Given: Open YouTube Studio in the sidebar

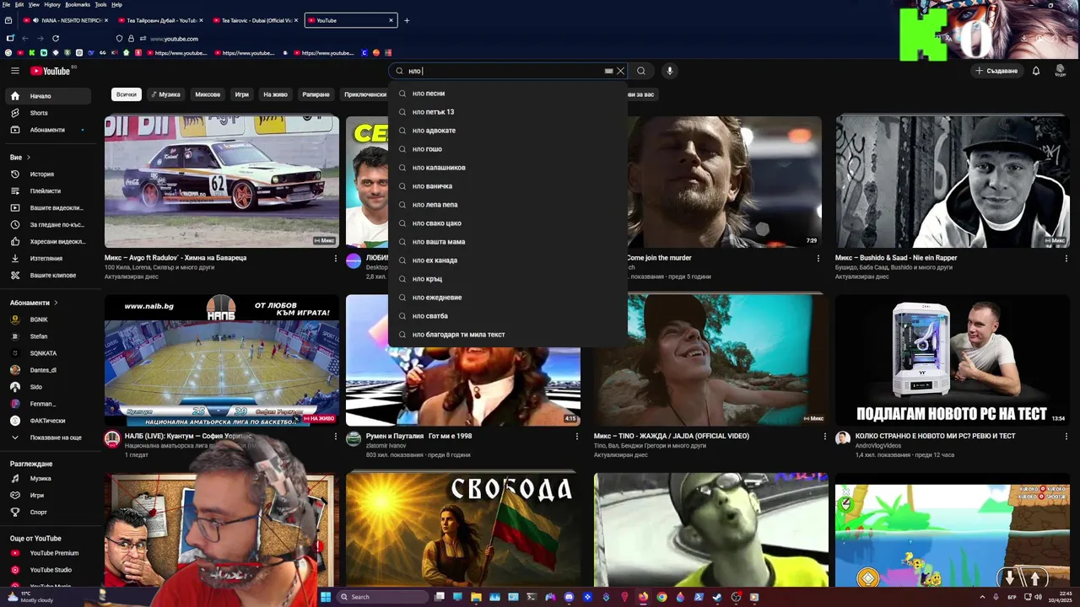Looking at the screenshot, I should (48, 570).
